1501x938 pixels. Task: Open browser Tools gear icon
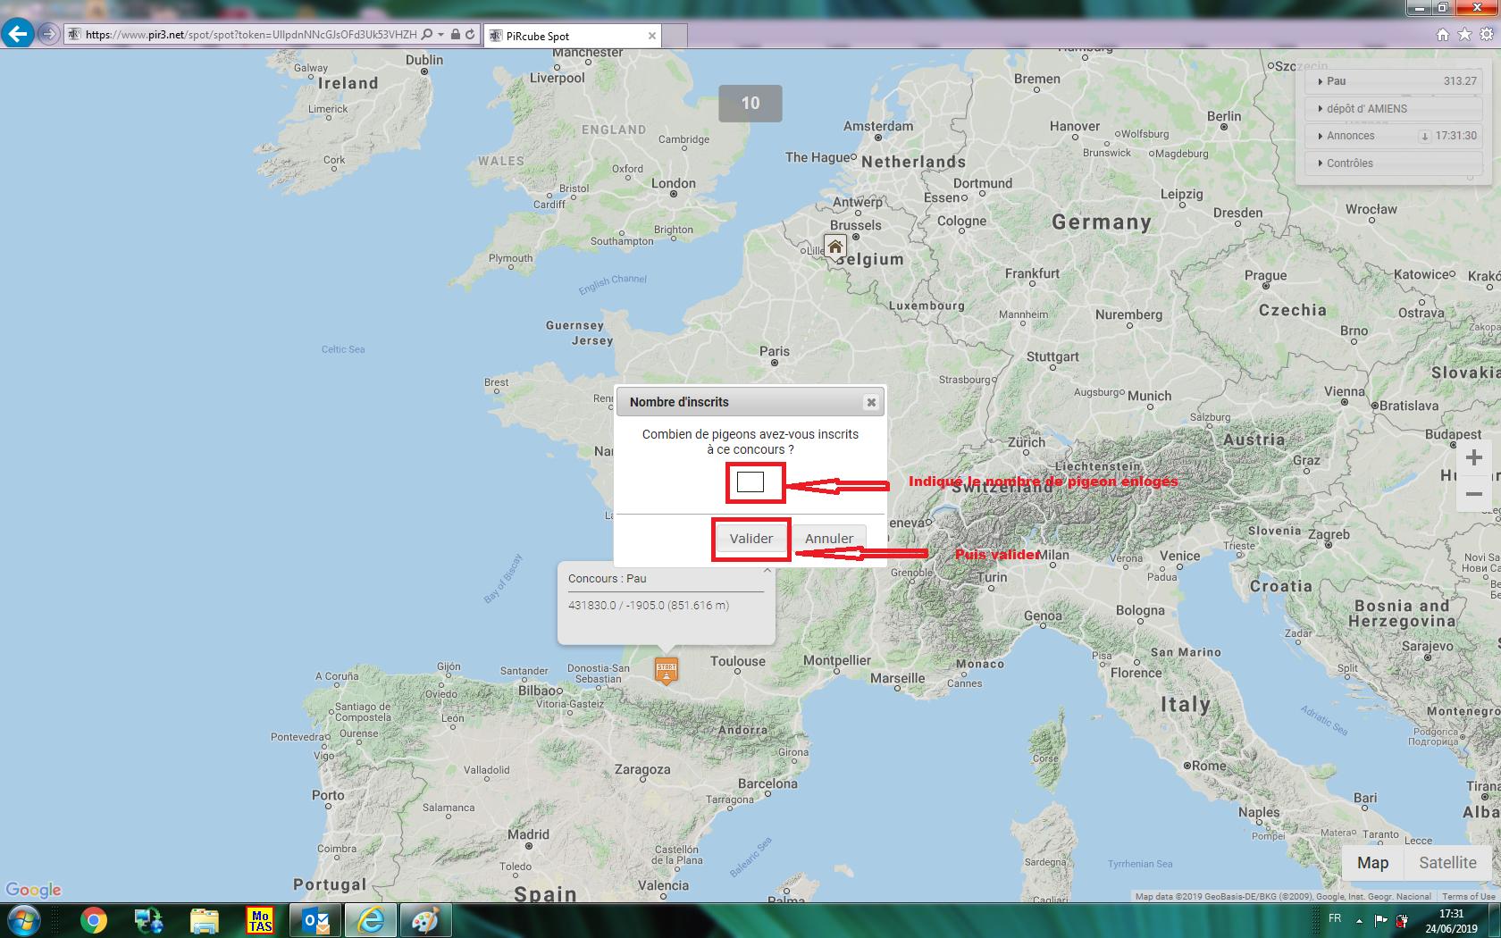pos(1486,35)
